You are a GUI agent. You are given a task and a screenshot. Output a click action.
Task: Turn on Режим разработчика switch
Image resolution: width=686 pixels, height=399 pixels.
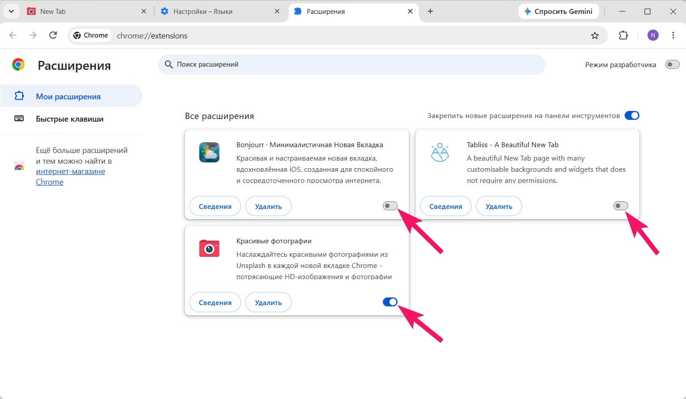click(x=672, y=64)
